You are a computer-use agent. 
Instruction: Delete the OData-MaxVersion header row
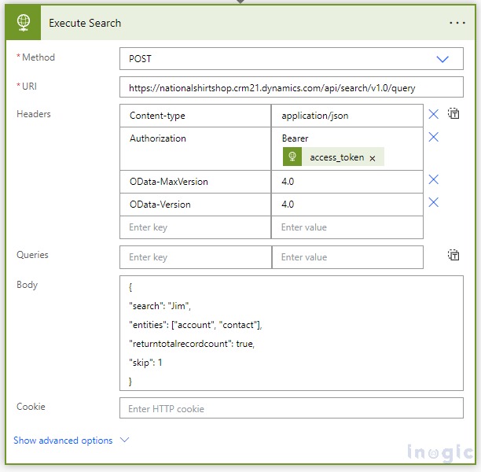tap(433, 180)
